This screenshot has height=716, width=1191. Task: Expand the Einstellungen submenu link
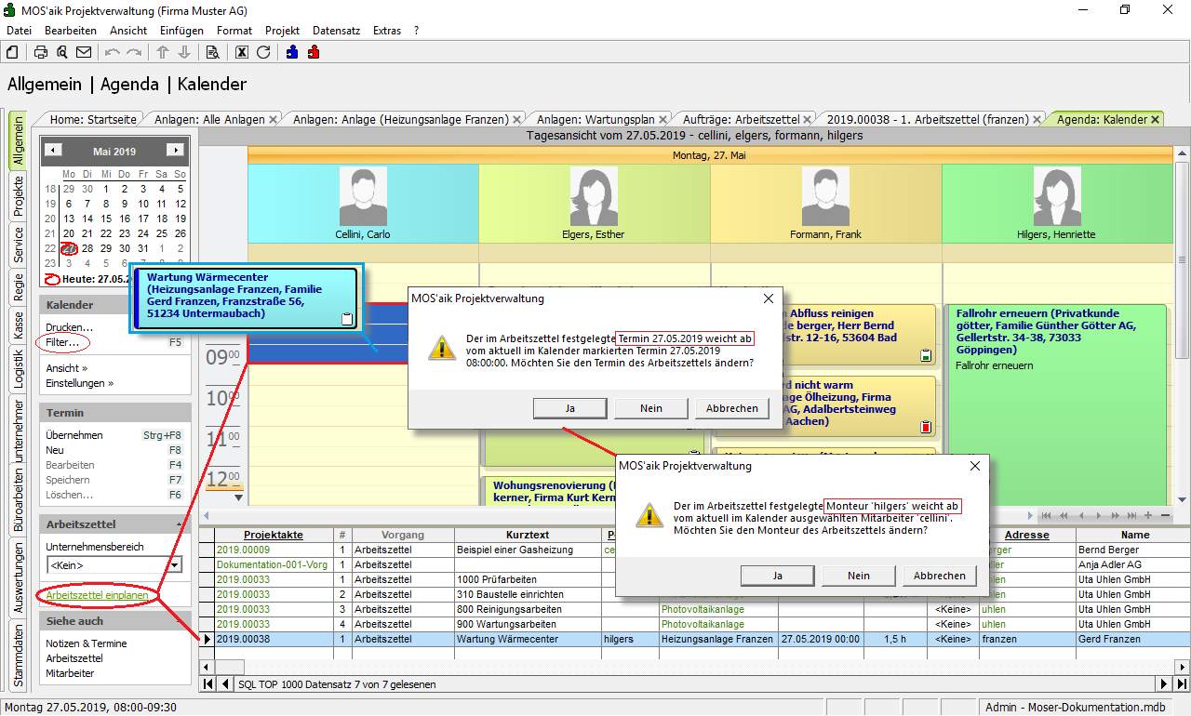[79, 383]
